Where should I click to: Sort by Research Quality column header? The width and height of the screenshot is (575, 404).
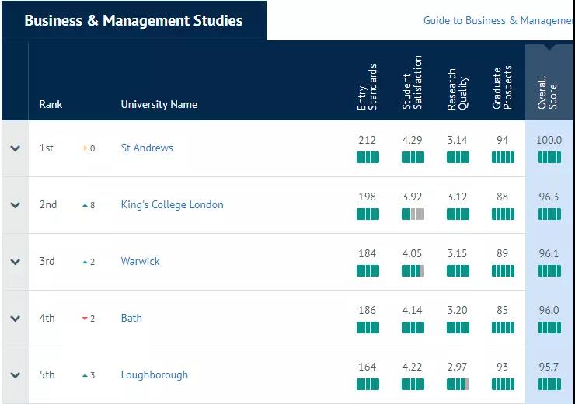click(458, 89)
